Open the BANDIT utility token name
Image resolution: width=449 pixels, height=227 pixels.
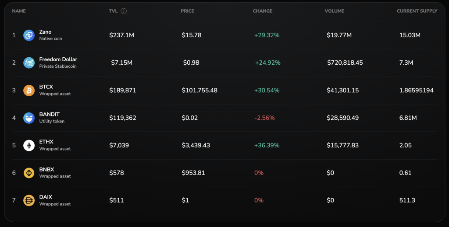point(49,115)
